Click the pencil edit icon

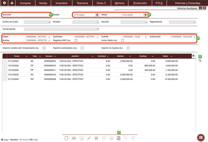(x=89, y=138)
